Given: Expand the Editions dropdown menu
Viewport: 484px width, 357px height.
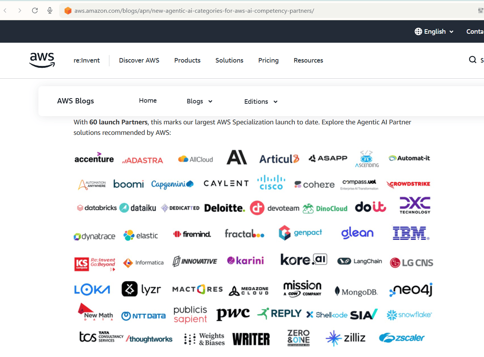Looking at the screenshot, I should point(261,102).
